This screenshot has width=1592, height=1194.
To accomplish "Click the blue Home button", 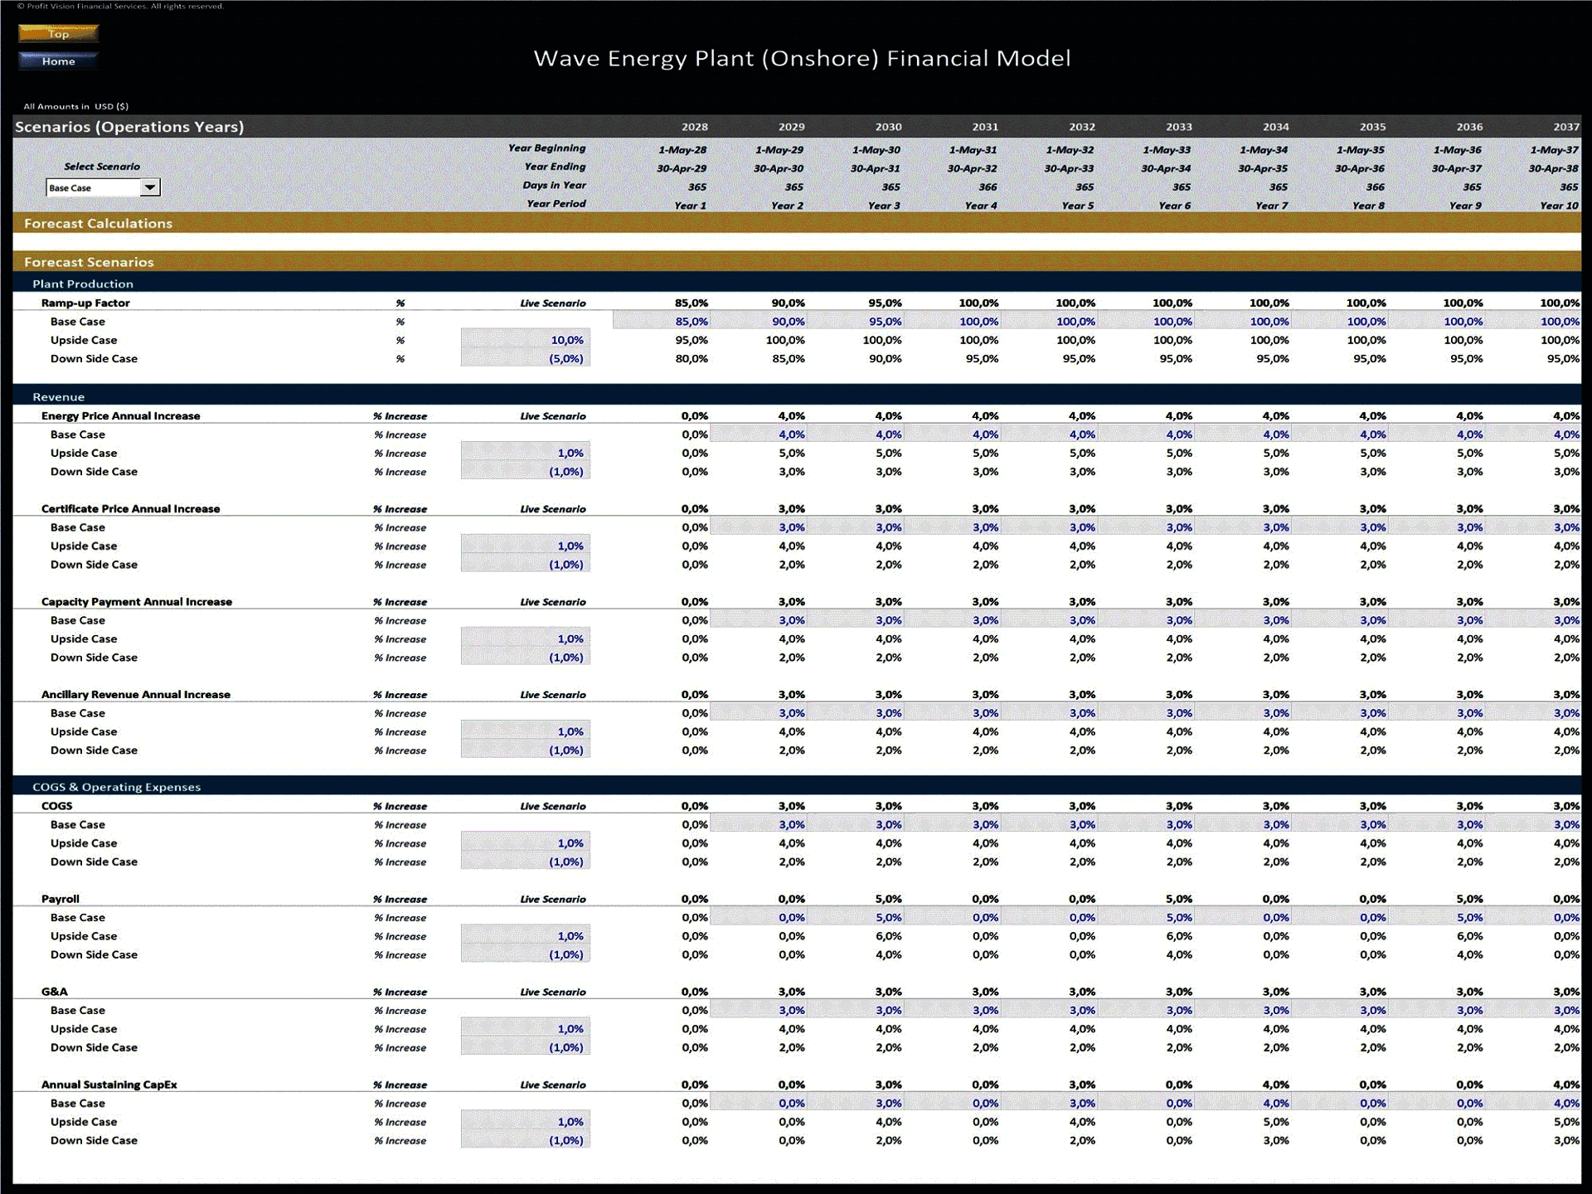I will 58,61.
